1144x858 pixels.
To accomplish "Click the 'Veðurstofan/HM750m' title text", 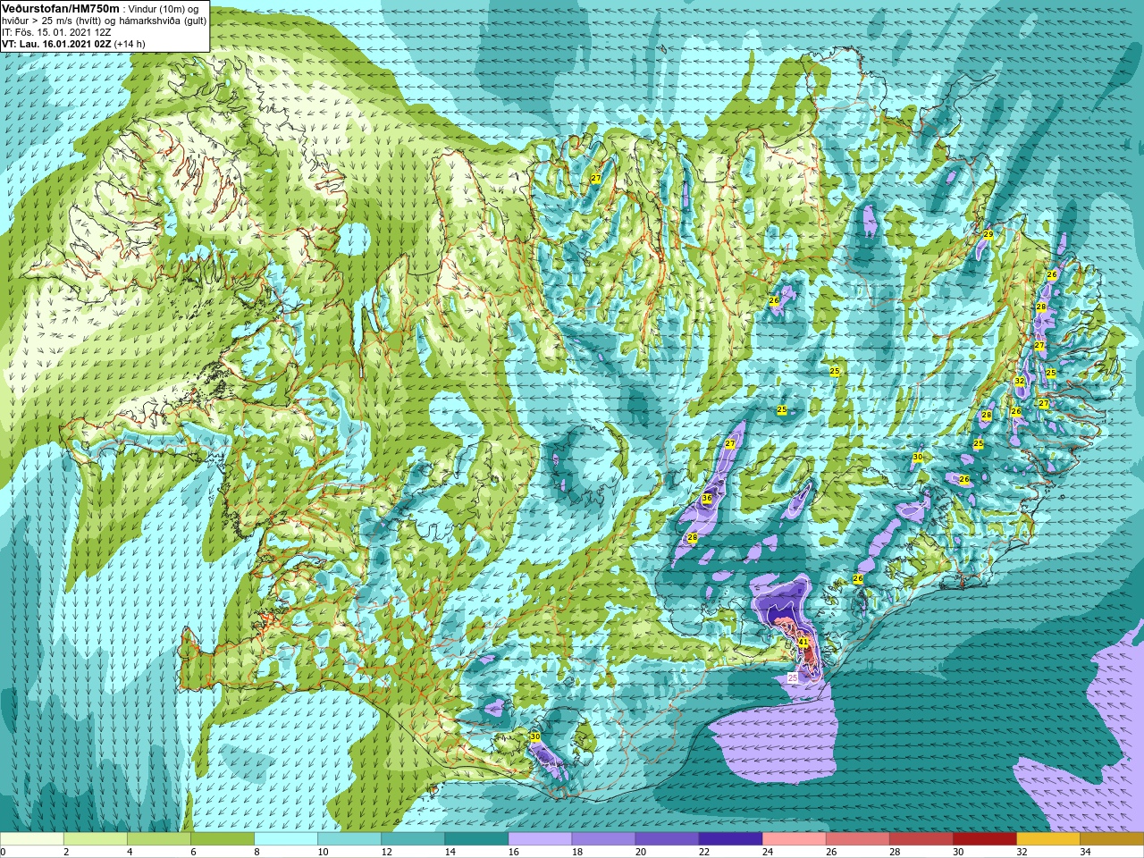I will (x=61, y=8).
